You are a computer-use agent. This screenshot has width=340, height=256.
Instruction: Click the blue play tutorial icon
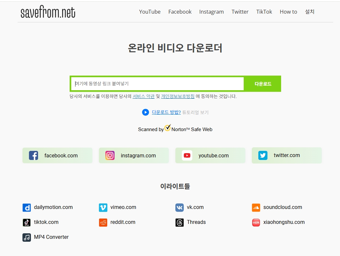145,112
